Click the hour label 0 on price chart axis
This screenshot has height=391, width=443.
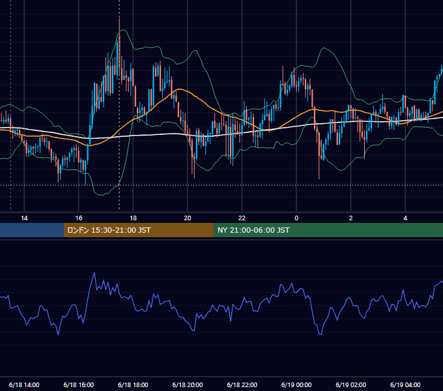click(296, 218)
